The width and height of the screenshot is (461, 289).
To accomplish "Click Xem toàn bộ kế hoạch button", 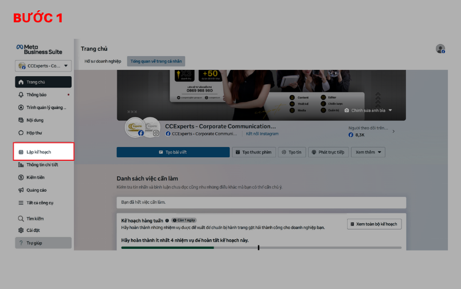I will pos(374,224).
